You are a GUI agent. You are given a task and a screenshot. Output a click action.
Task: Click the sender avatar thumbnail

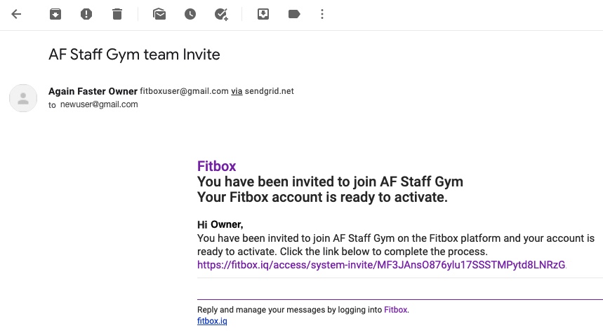click(x=23, y=98)
